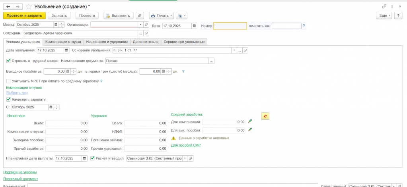Image resolution: width=407 pixels, height=187 pixels.
Task: Expand the Расчет утвердил person dropdown
Action: pos(185,158)
